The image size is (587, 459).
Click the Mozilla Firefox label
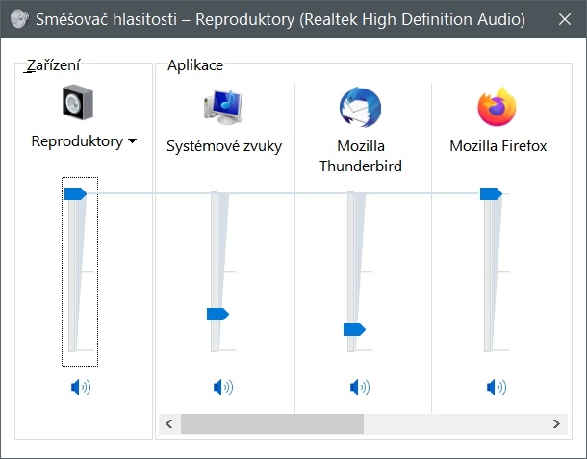click(x=498, y=146)
